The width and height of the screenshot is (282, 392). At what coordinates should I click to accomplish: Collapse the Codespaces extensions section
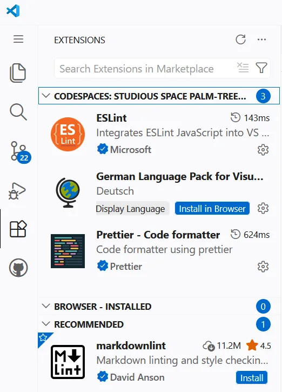click(x=46, y=96)
